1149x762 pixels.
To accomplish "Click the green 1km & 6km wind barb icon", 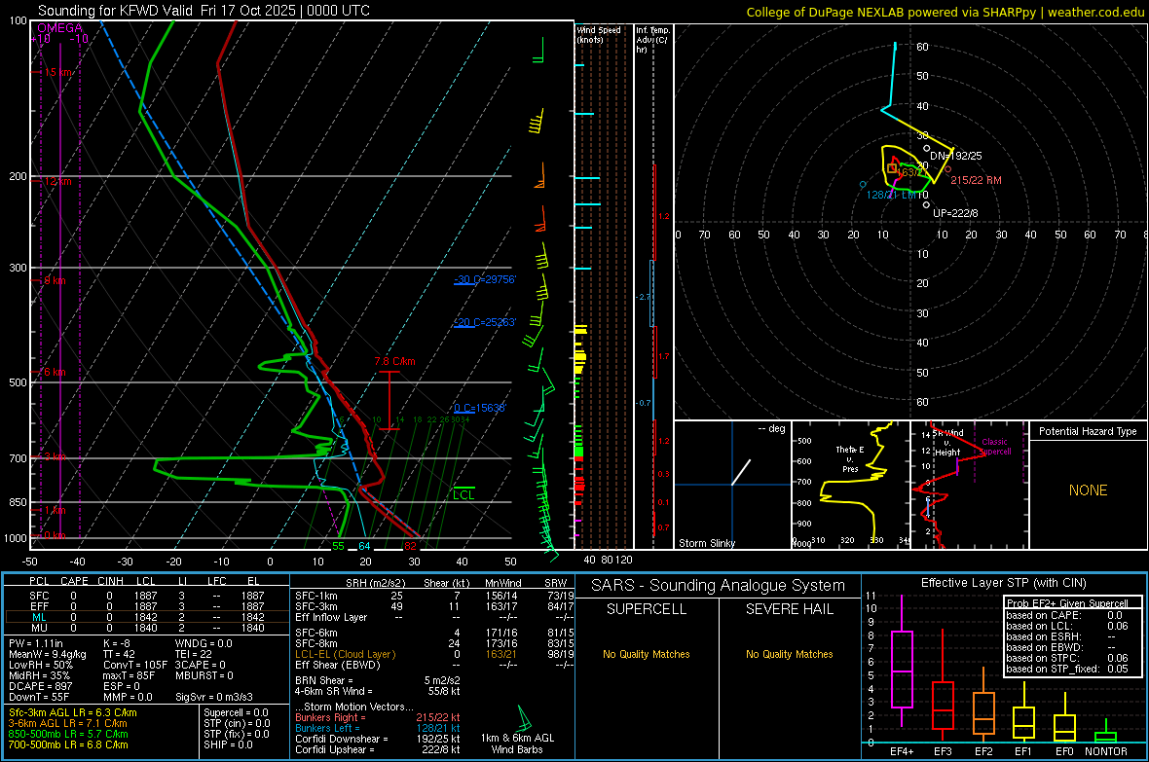I will click(523, 718).
